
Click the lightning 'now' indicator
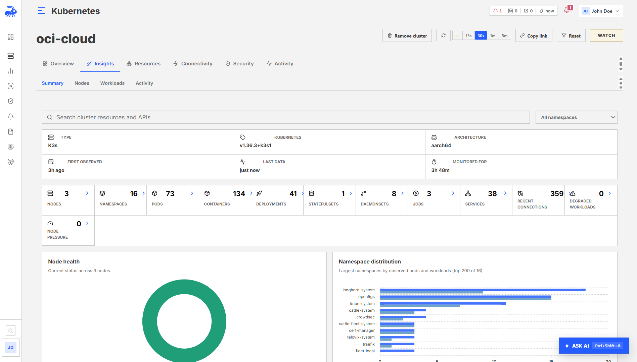(547, 11)
